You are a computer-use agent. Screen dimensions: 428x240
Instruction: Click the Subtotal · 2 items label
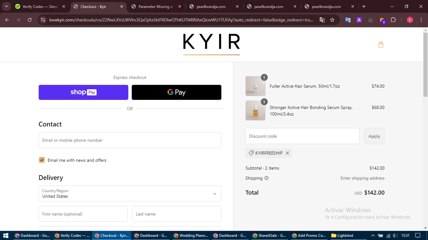point(262,168)
